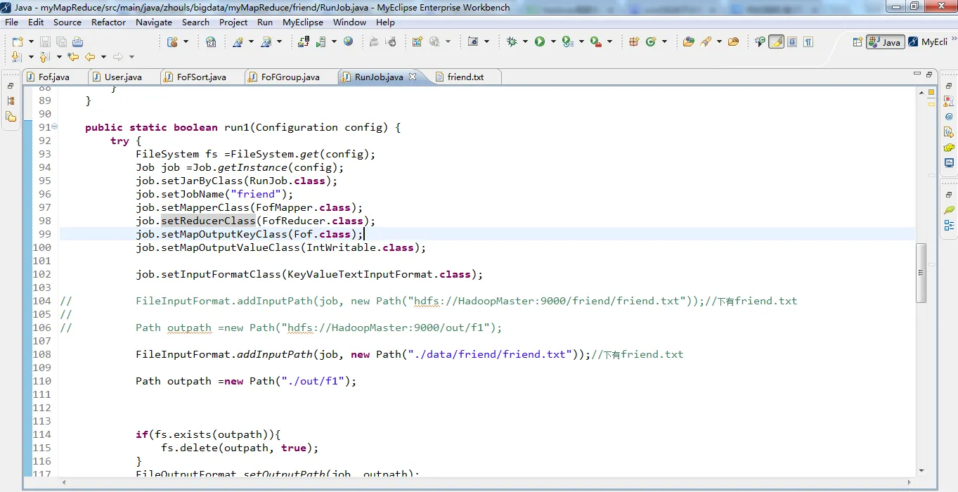Open the Source menu
Viewport: 958px width, 492px height.
click(x=67, y=22)
